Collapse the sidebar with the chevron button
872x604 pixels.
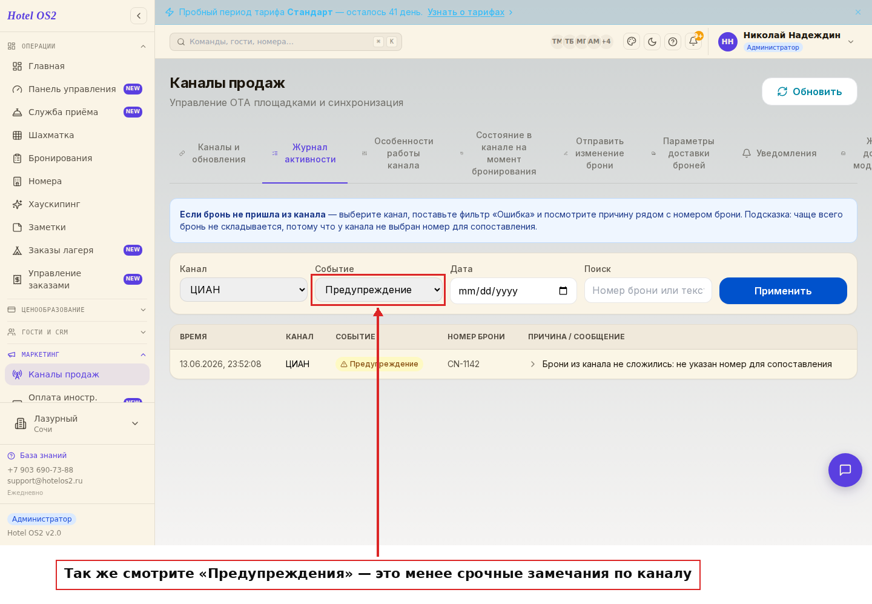[139, 16]
